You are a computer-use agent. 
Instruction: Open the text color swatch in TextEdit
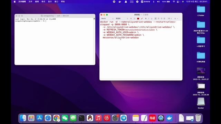138,19
